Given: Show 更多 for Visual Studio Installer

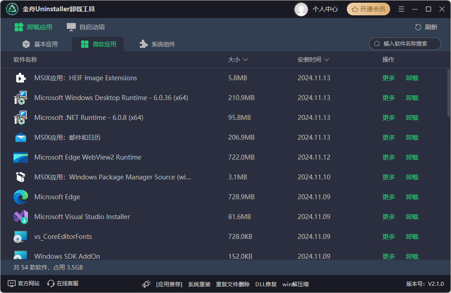Looking at the screenshot, I should click(389, 217).
